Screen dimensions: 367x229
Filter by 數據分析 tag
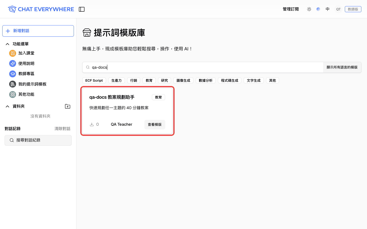point(206,80)
